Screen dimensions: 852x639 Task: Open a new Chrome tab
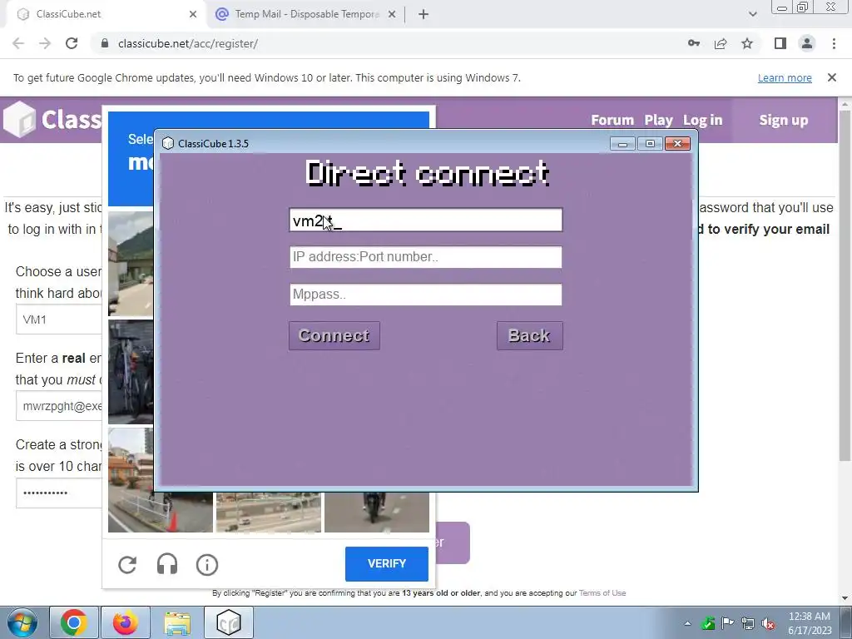pyautogui.click(x=424, y=15)
